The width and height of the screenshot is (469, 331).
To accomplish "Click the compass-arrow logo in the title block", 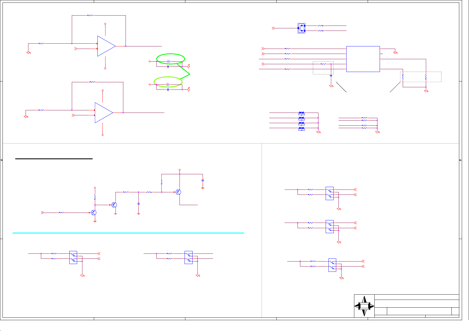I will click(x=364, y=306).
